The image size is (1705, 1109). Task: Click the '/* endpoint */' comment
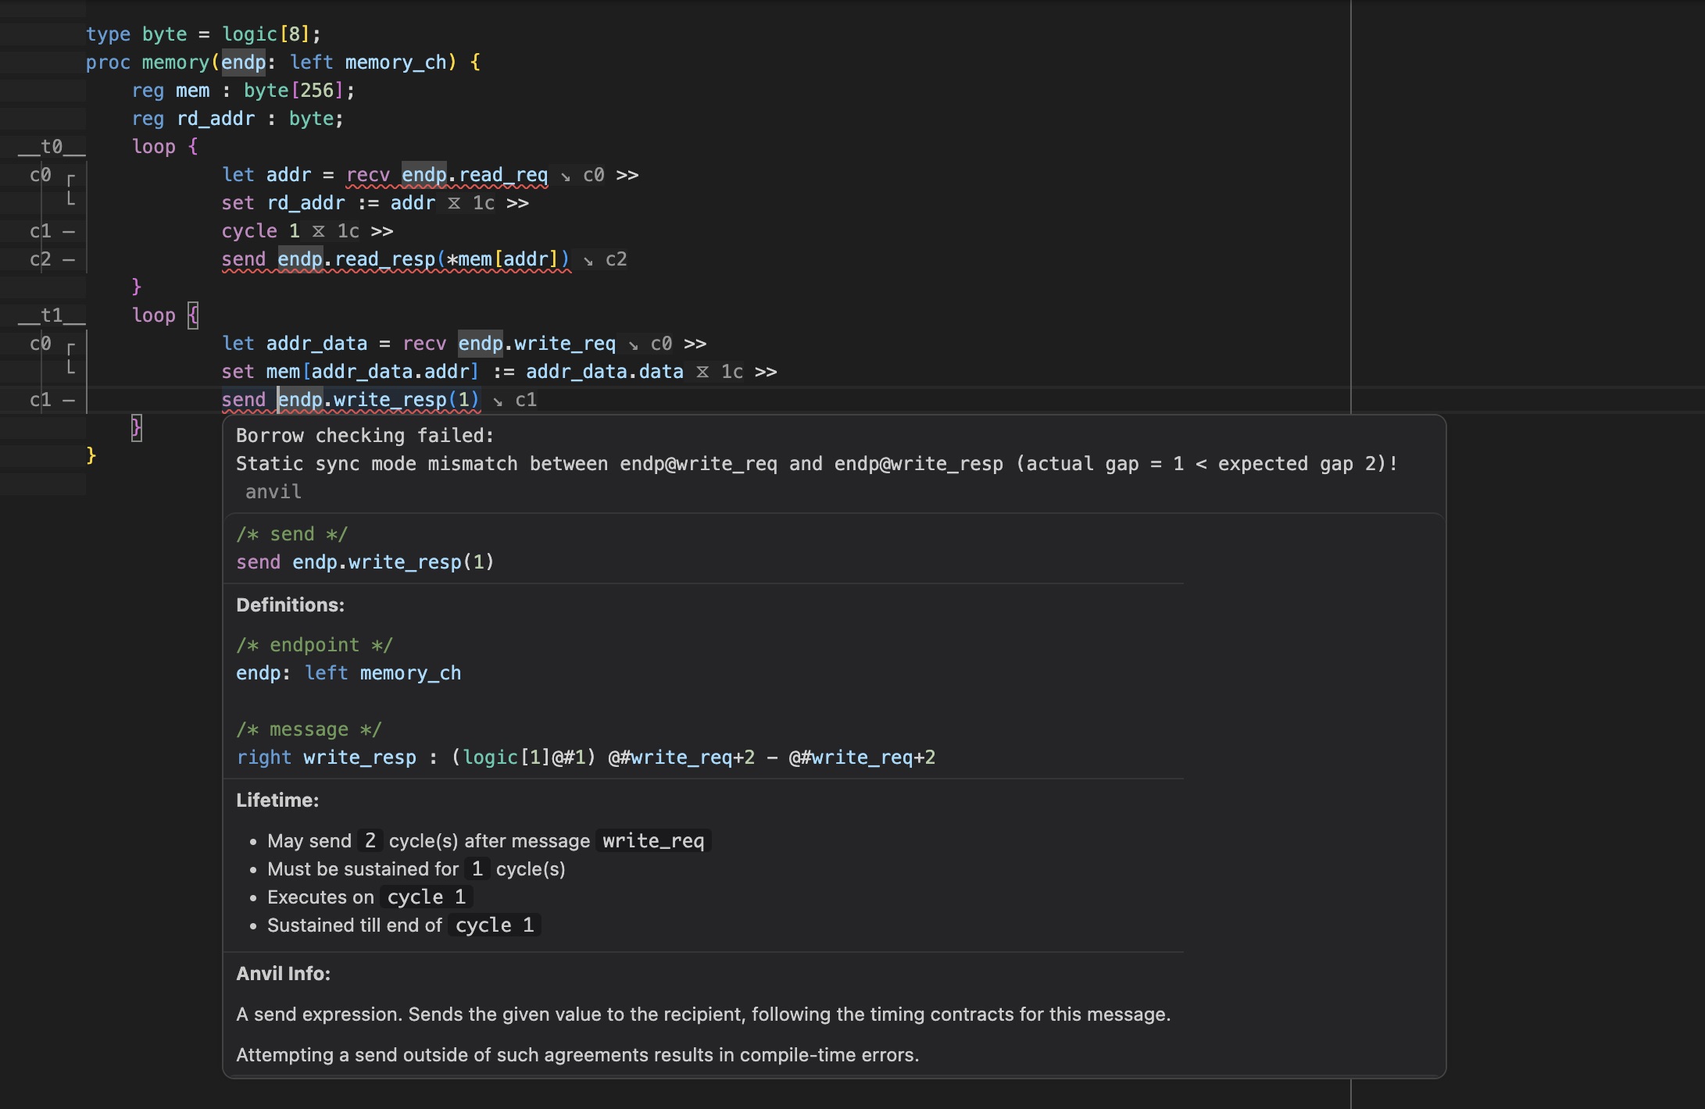click(314, 645)
